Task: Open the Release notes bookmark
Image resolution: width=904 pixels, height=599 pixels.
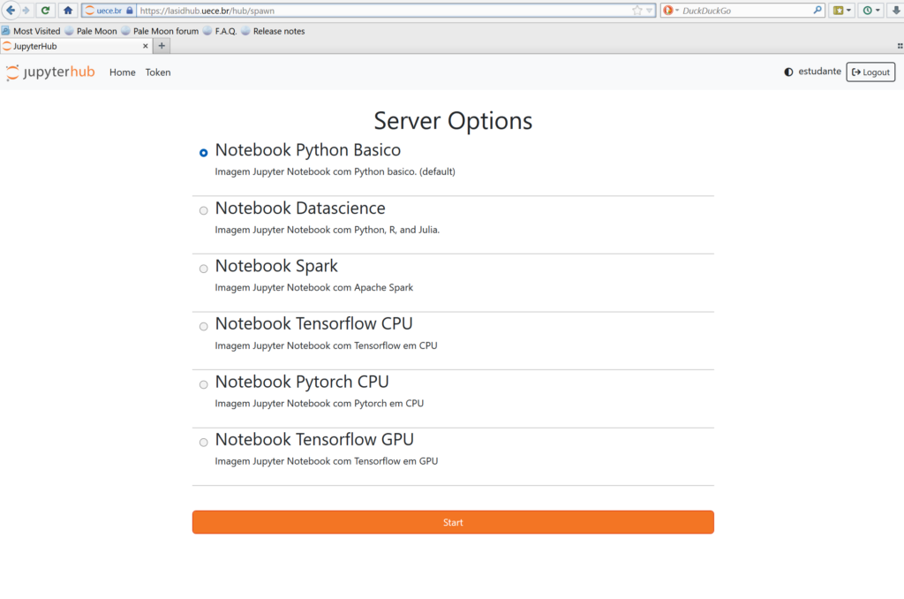Action: coord(273,31)
